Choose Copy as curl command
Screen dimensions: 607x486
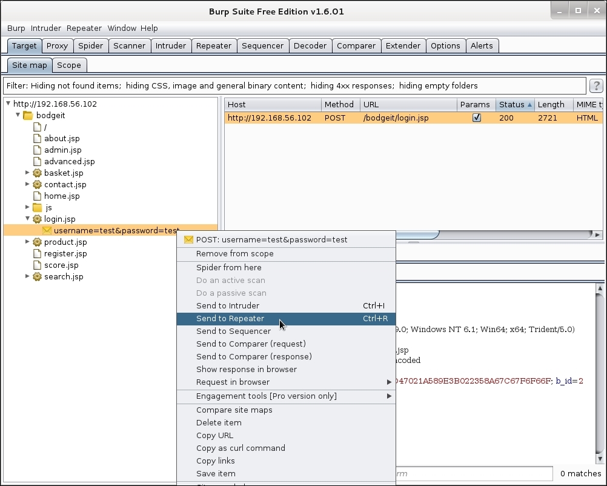tap(286, 448)
